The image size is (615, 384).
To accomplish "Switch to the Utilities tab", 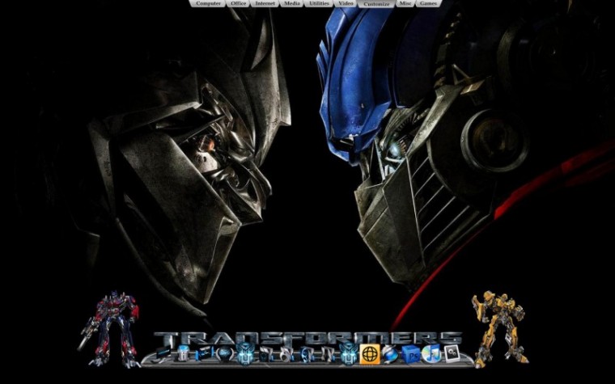I will click(319, 3).
